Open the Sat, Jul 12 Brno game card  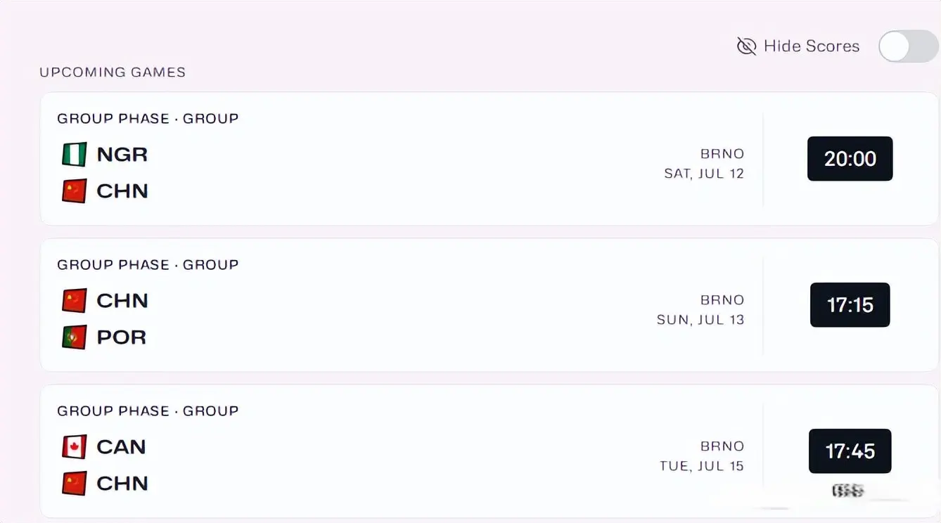click(489, 159)
